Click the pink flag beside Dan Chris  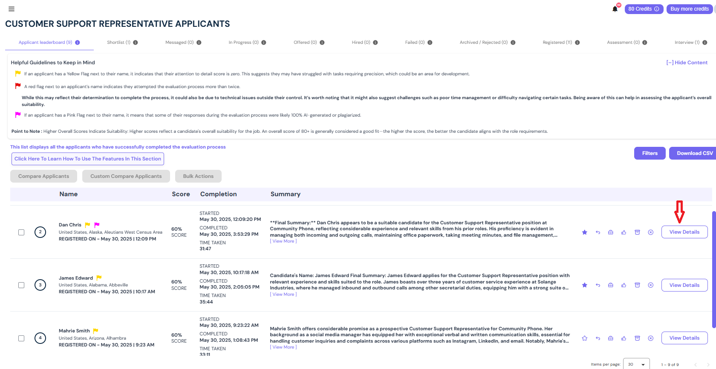(x=97, y=225)
